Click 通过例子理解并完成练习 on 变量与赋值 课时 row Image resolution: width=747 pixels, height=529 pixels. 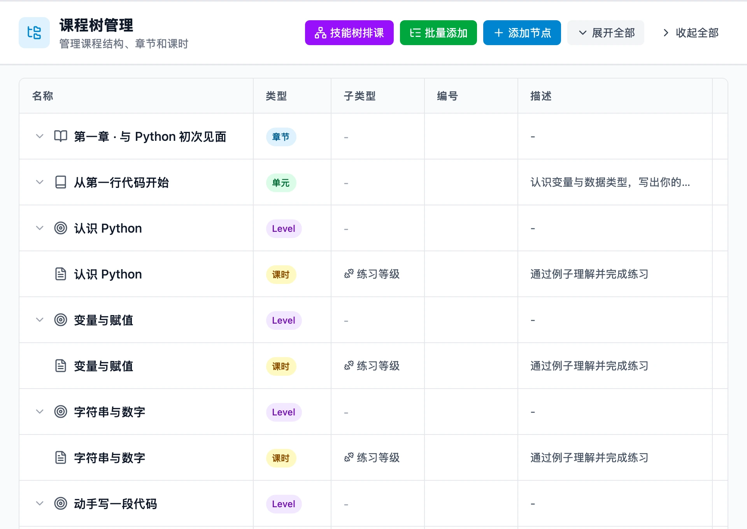tap(589, 366)
